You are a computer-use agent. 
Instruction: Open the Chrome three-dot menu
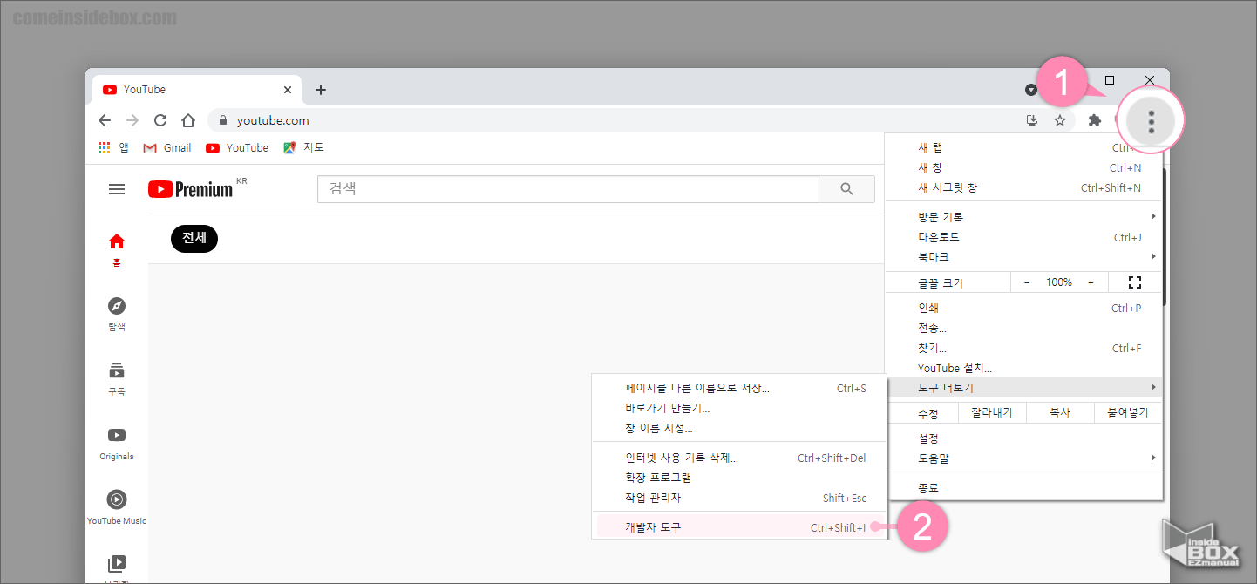click(x=1151, y=120)
